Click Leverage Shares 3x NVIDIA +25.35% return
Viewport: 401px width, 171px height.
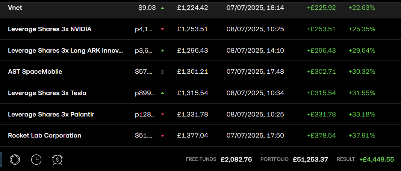click(x=362, y=29)
